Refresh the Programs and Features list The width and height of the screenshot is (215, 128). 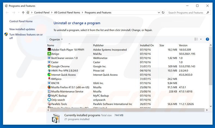tap(163, 13)
